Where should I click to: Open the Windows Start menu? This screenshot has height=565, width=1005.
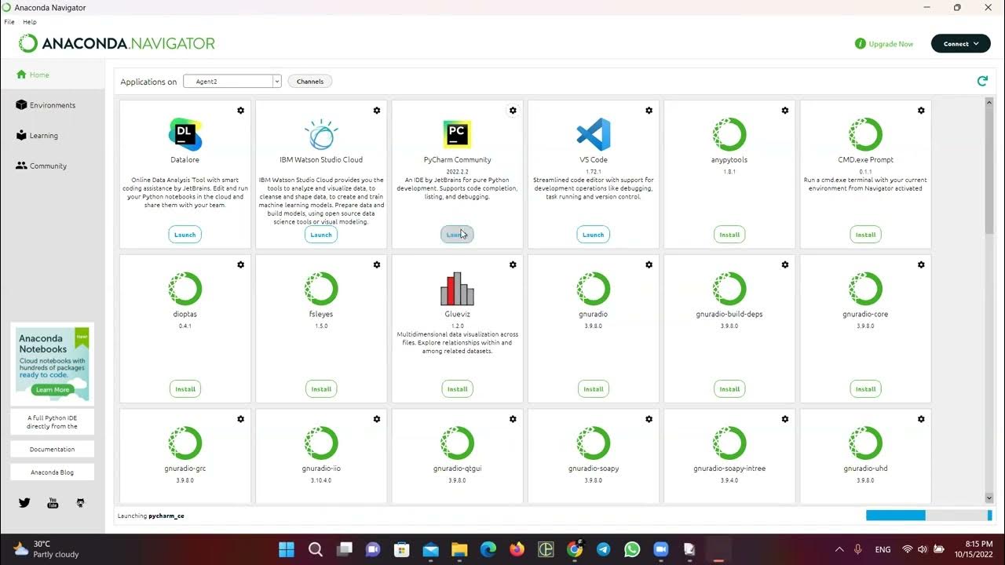[x=286, y=549]
